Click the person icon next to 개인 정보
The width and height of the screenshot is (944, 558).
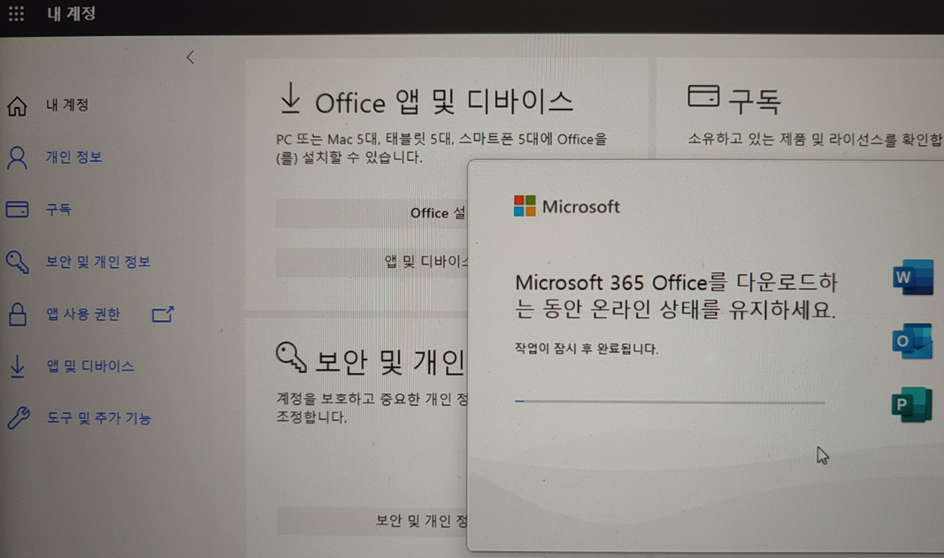(17, 157)
